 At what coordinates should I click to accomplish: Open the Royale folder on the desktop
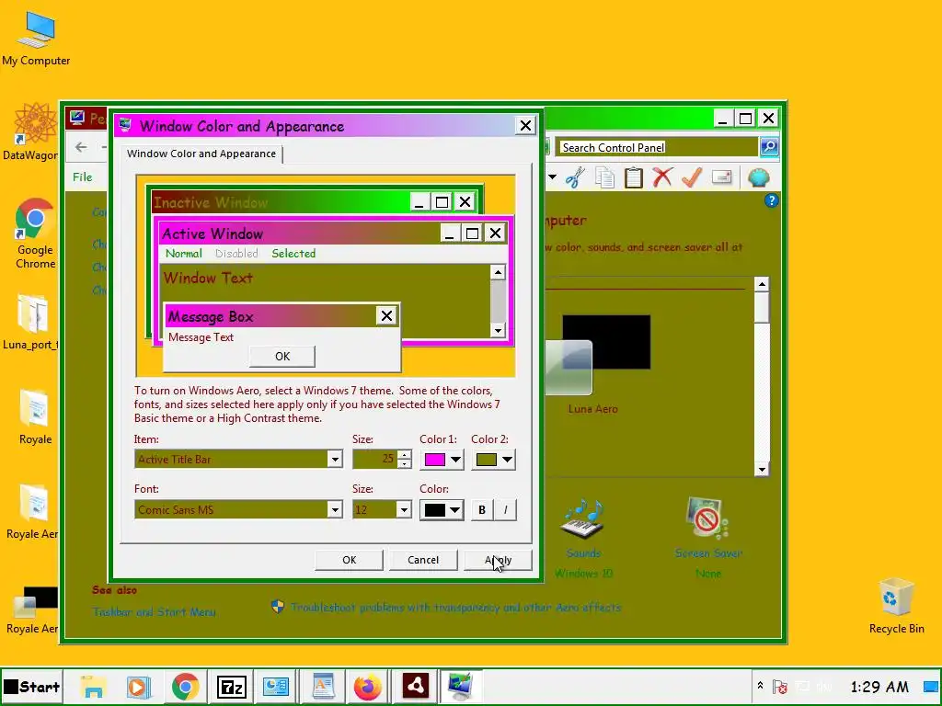pos(35,416)
